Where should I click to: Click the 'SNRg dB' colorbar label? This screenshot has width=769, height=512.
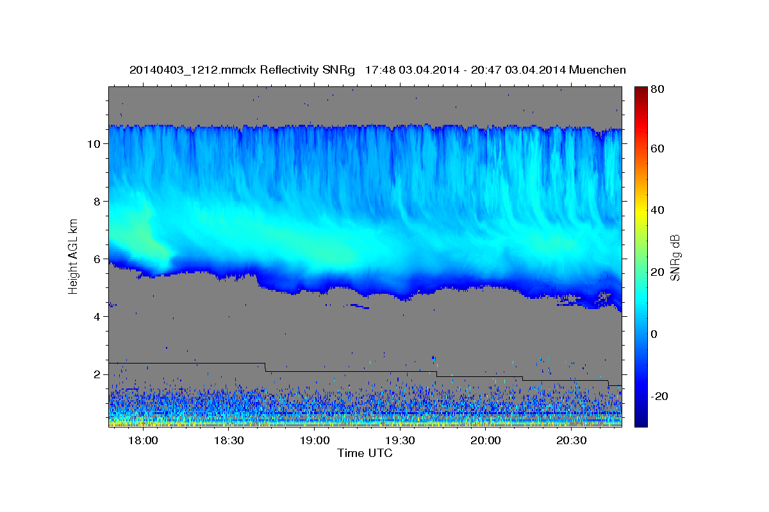pos(675,257)
